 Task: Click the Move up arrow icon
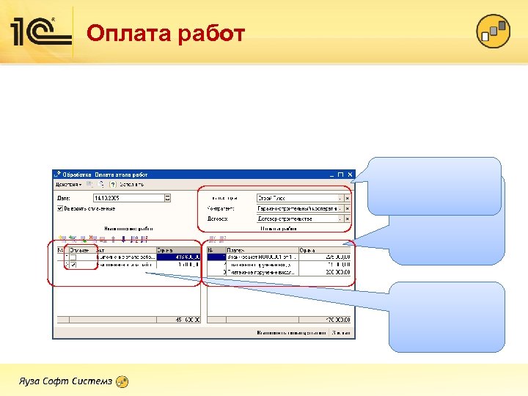114,239
